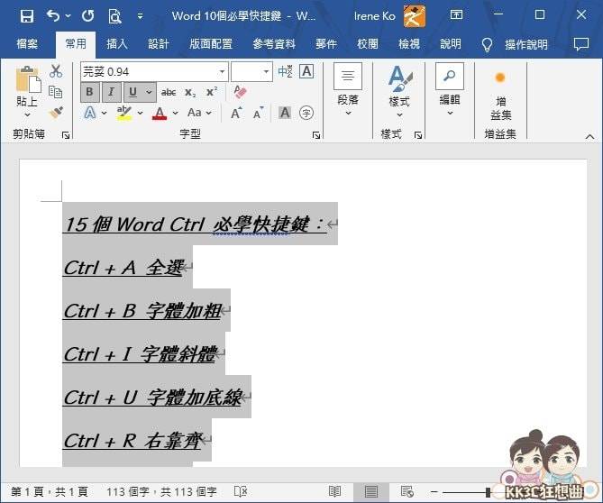Activate the Format Painter brush
This screenshot has width=603, height=503.
pos(56,113)
